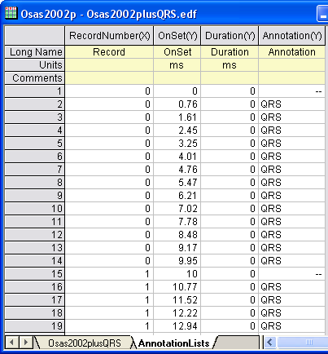Click the RecordNumber cell in row 7
The height and width of the screenshot is (354, 328).
(109, 170)
